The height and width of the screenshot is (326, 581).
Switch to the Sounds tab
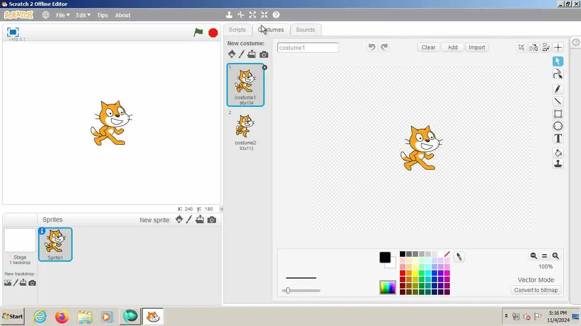point(305,30)
